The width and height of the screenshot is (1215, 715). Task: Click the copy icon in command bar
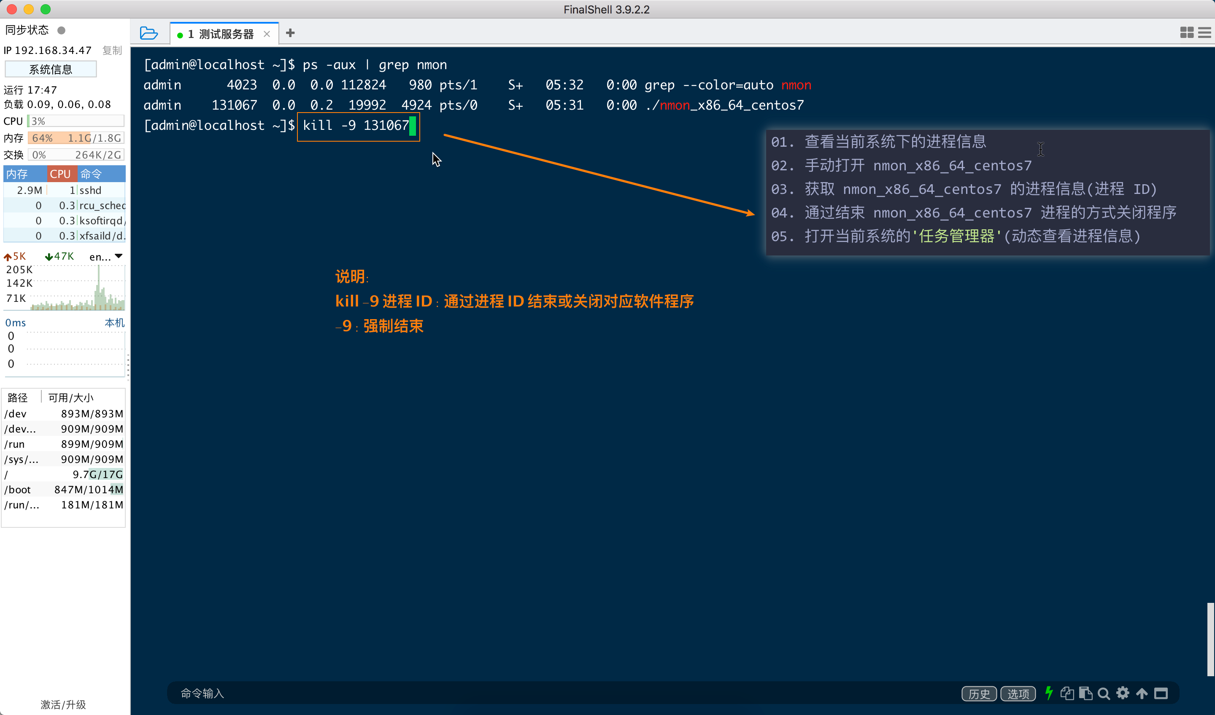coord(1066,693)
